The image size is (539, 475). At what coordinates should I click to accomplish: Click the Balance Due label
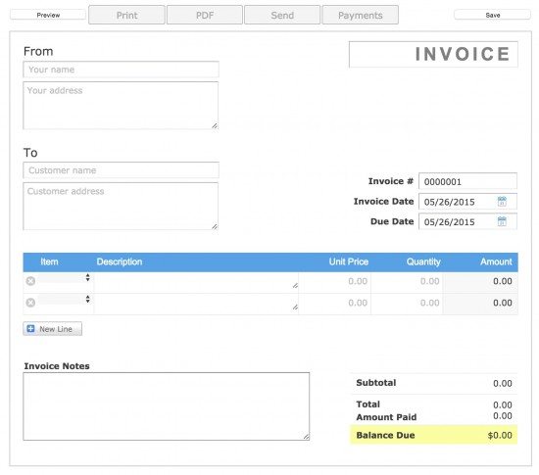click(x=385, y=435)
